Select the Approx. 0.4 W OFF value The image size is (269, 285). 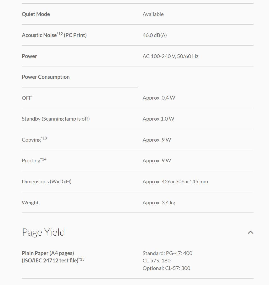tap(159, 98)
